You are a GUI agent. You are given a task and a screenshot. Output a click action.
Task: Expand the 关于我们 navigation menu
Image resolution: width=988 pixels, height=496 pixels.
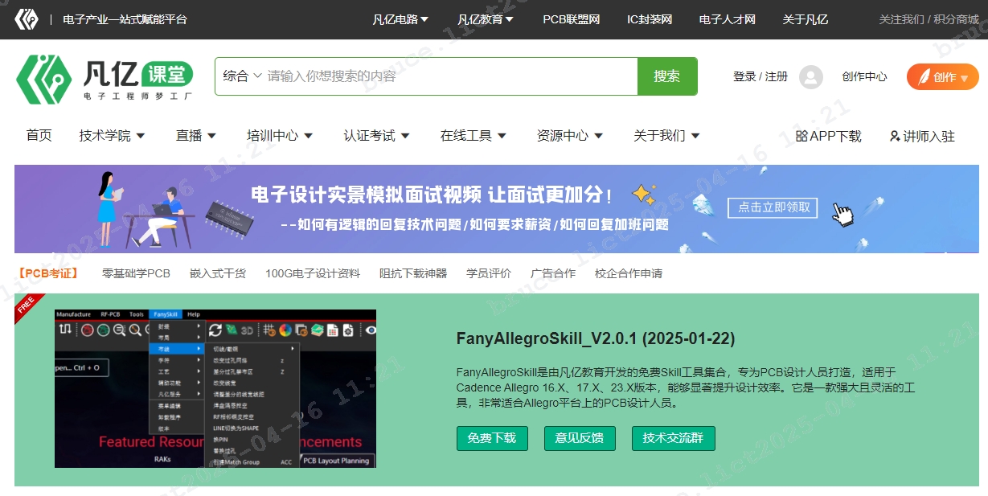(666, 136)
